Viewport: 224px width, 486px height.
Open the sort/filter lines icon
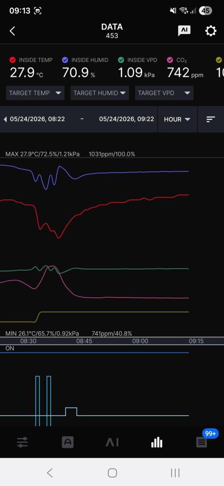coord(211,119)
